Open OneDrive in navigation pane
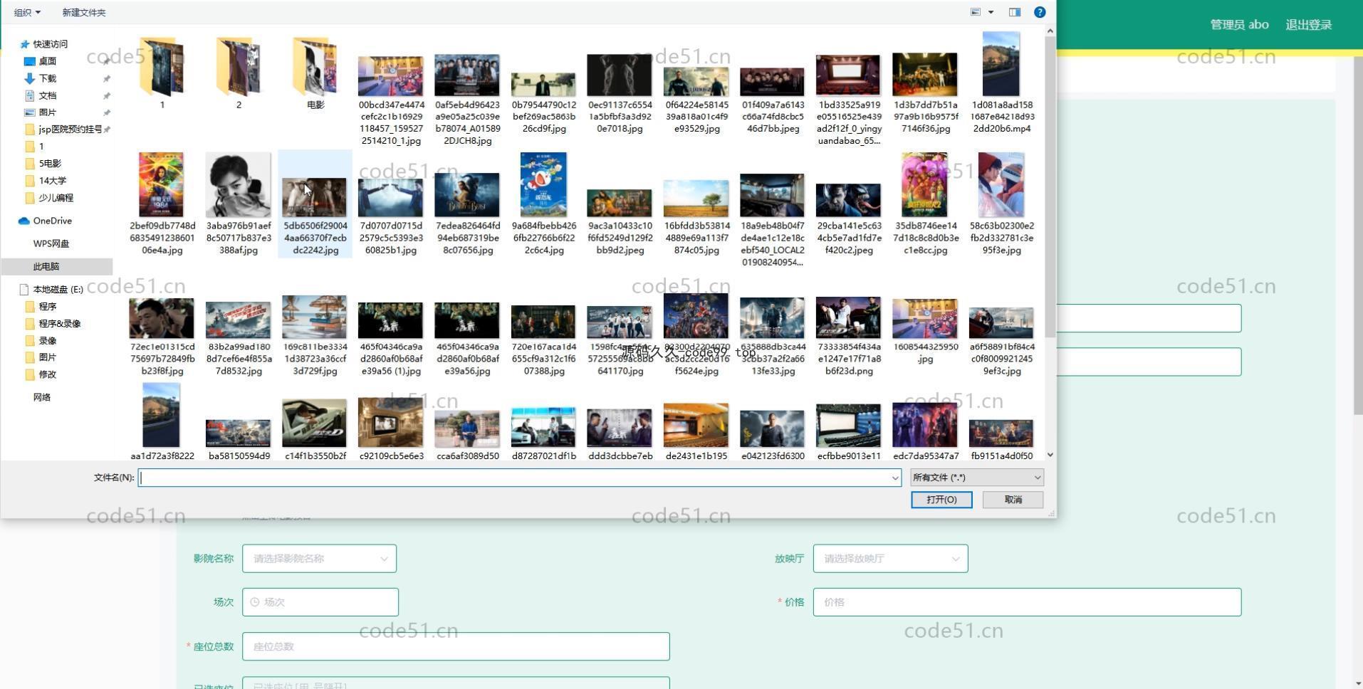Screen dimensions: 1363x689 (52, 221)
